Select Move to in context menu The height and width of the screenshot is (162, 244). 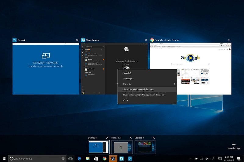[x=147, y=84]
